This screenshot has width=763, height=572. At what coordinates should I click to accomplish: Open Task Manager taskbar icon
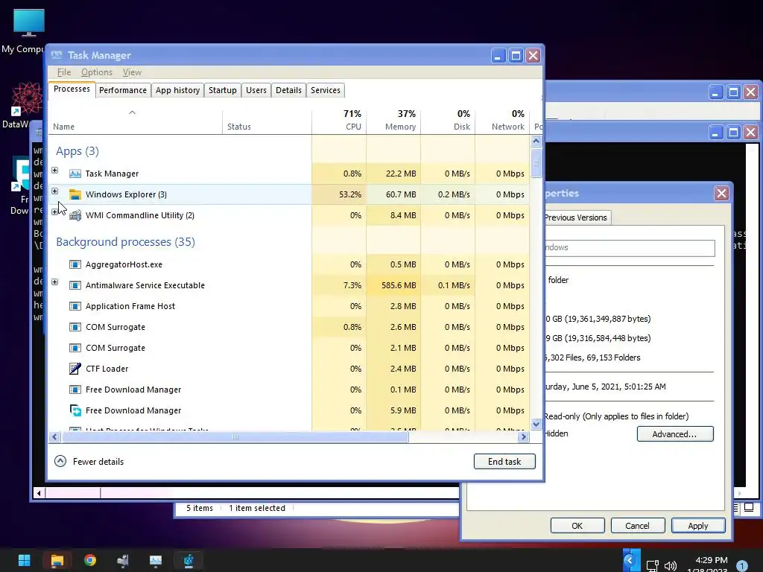click(x=156, y=560)
